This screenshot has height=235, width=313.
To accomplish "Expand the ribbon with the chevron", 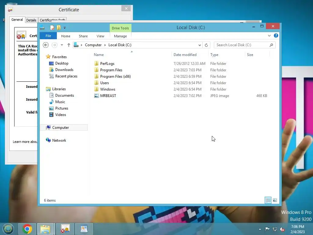I will pos(269,35).
